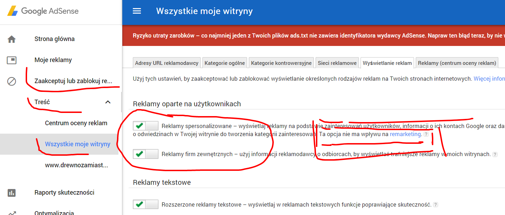Switch to Kategorie kontrowersyjne tab
The height and width of the screenshot is (215, 505).
281,63
